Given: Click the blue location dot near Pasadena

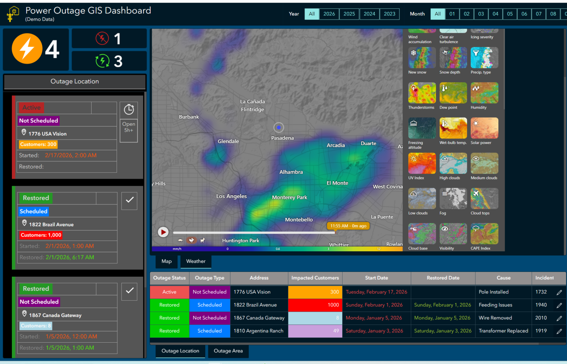Looking at the screenshot, I should click(279, 127).
